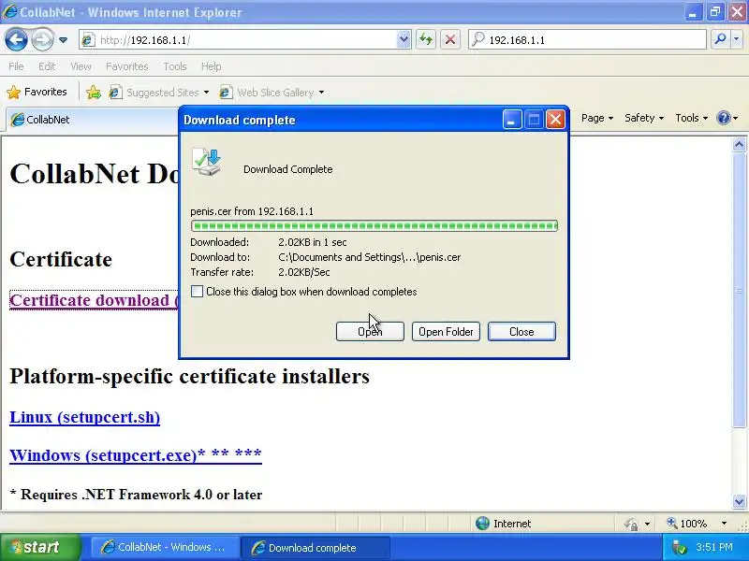Screen dimensions: 749x561
Task: Open the View menu
Action: (81, 66)
